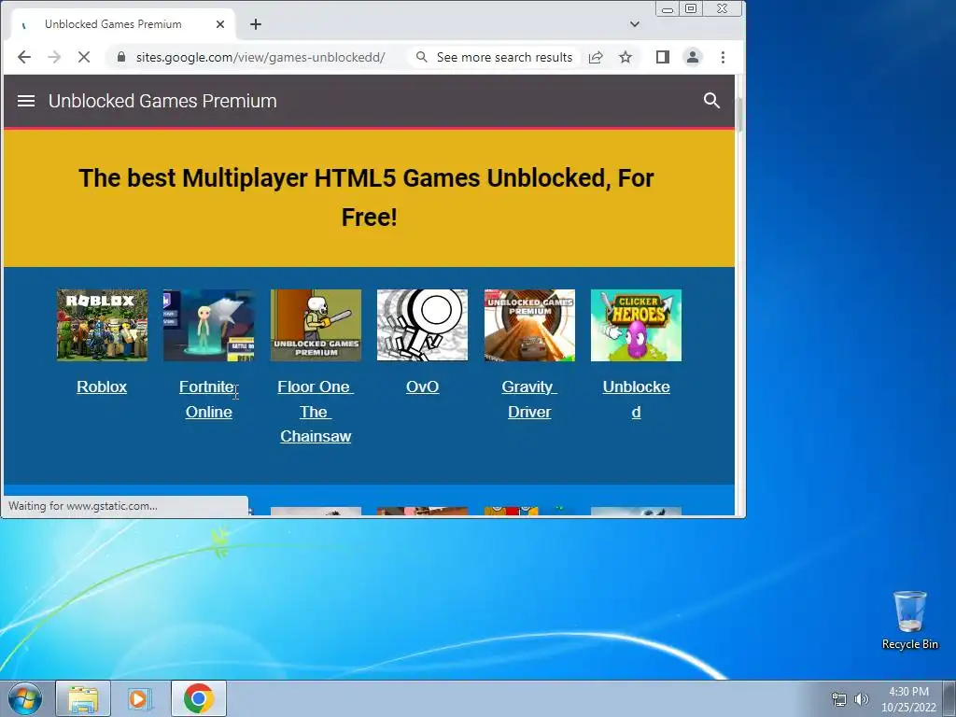Close the Unblocked Games Premium tab

(220, 24)
